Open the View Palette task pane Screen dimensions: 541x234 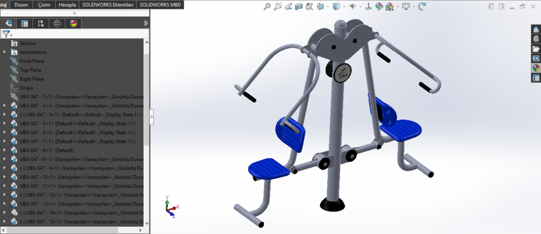coord(536,58)
